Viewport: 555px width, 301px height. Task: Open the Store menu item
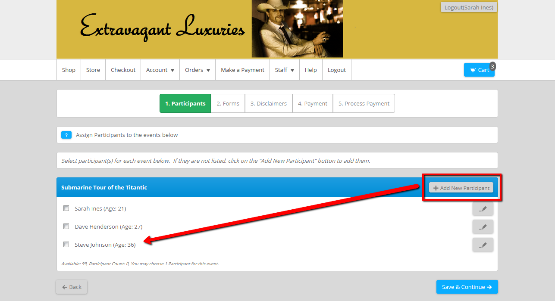(93, 70)
